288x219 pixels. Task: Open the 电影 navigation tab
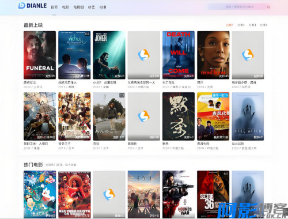click(65, 7)
